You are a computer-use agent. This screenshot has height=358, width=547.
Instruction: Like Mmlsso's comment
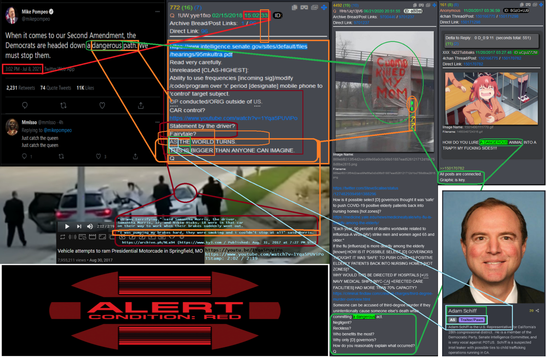coord(98,156)
